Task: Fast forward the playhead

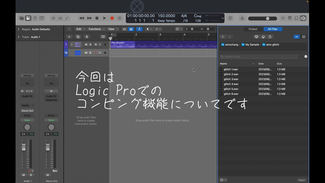Action: point(89,18)
